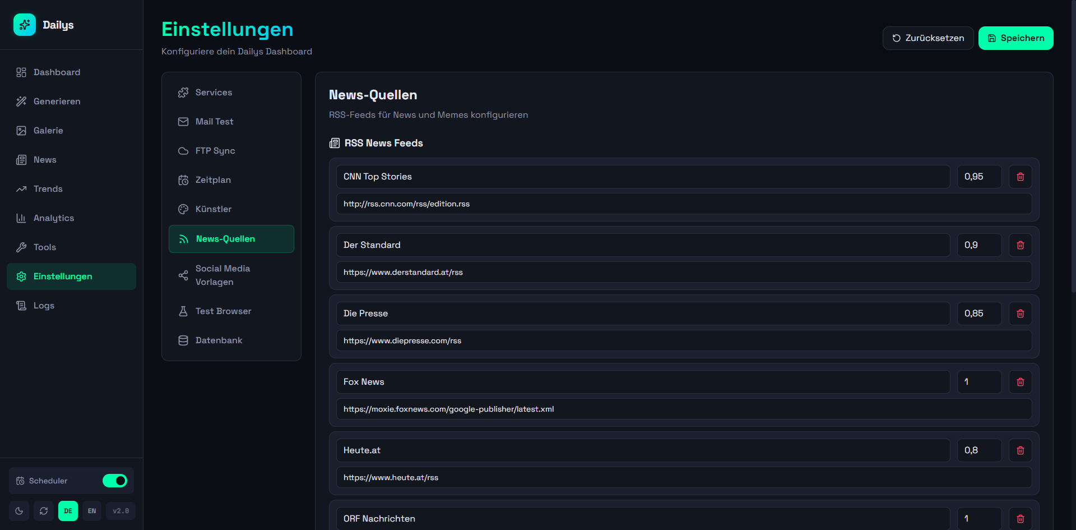
Task: Click the Zurücksetzen reset button
Action: pos(927,38)
